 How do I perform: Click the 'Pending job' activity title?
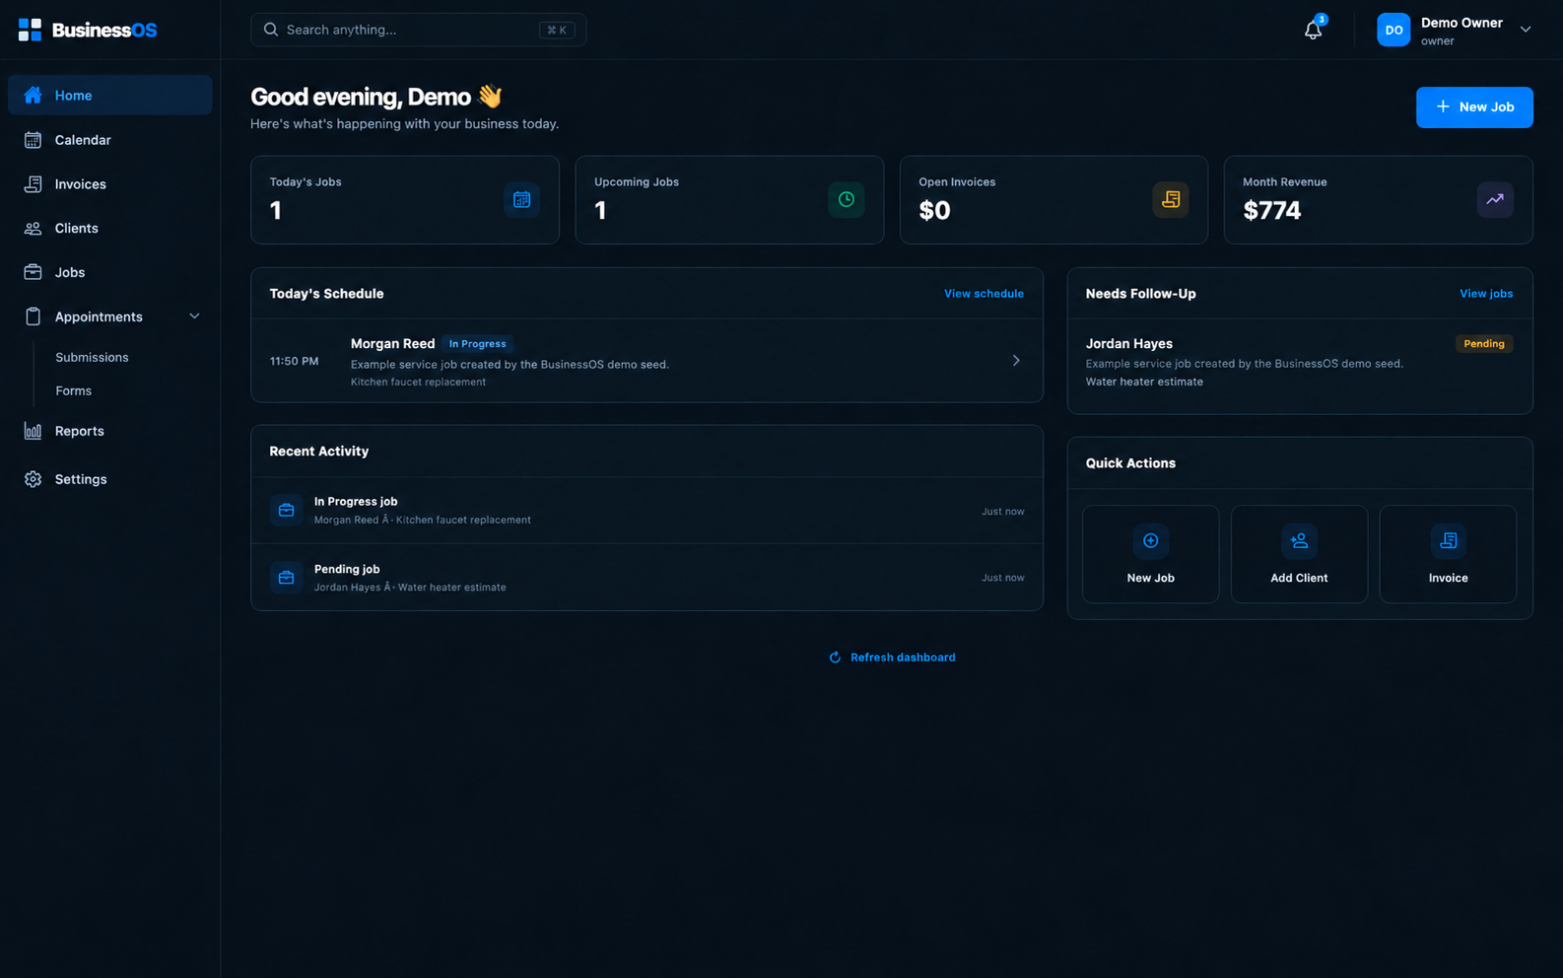347,569
